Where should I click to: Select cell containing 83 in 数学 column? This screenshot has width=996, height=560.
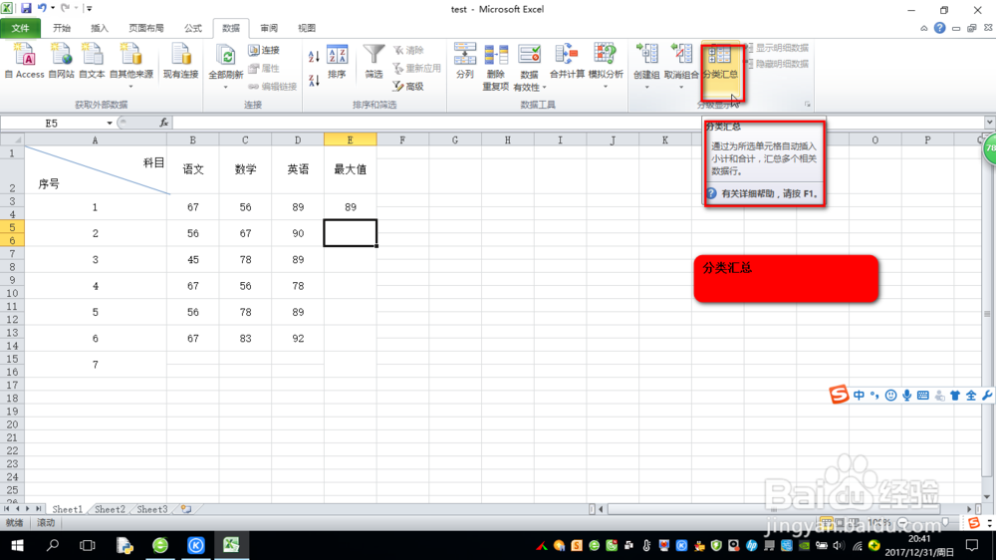tap(245, 339)
